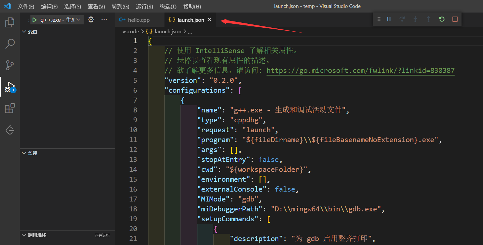Open the debug views more actions ellipsis
The width and height of the screenshot is (483, 245).
tap(104, 20)
